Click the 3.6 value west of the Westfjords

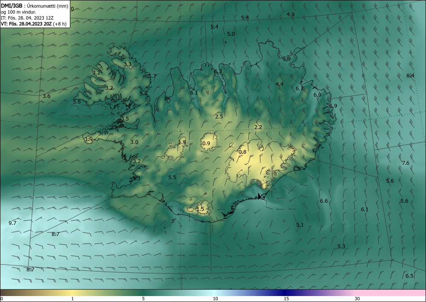[47, 96]
